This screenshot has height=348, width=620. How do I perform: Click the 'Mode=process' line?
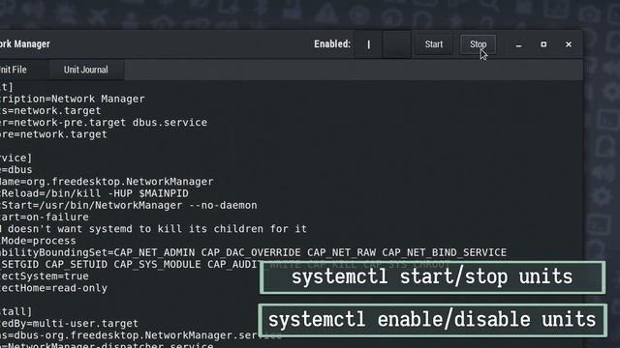tap(38, 241)
